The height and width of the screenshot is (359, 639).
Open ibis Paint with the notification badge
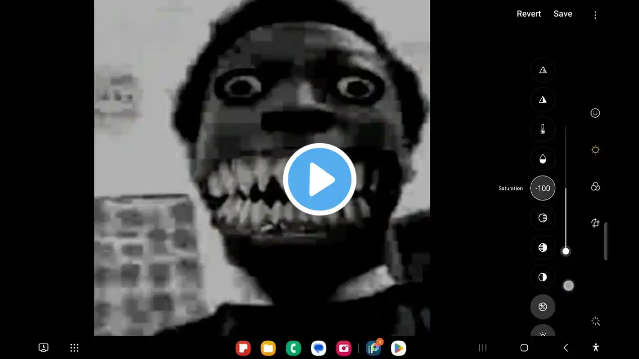click(373, 348)
